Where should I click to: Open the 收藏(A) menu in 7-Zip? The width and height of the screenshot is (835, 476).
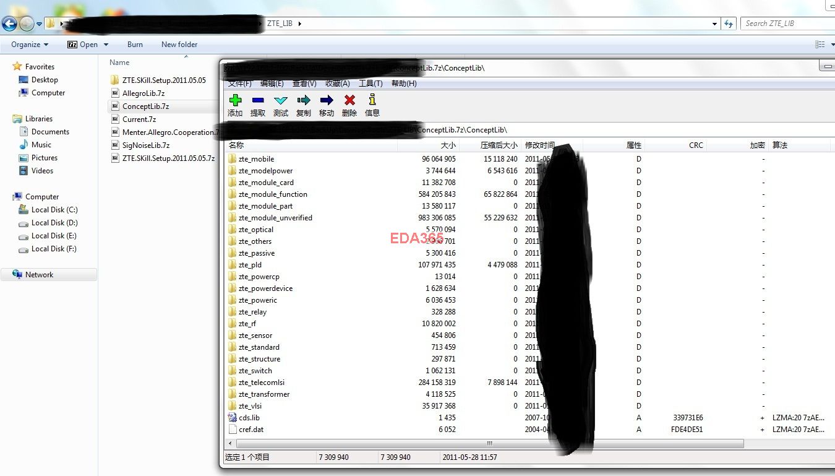click(338, 84)
